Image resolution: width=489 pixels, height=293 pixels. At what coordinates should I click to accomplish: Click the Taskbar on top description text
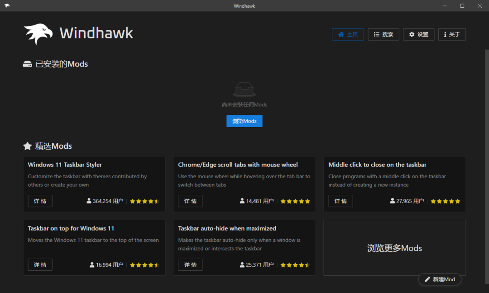click(x=93, y=240)
